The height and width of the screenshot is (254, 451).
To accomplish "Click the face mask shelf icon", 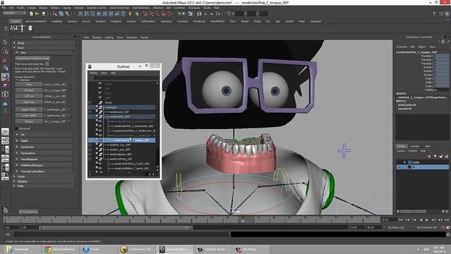I will coord(30,28).
